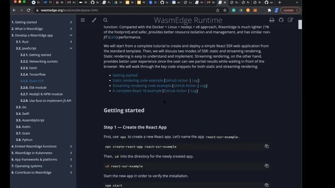
Task: Open 3.2.2 Networking sockets page
Action: pyautogui.click(x=39, y=62)
